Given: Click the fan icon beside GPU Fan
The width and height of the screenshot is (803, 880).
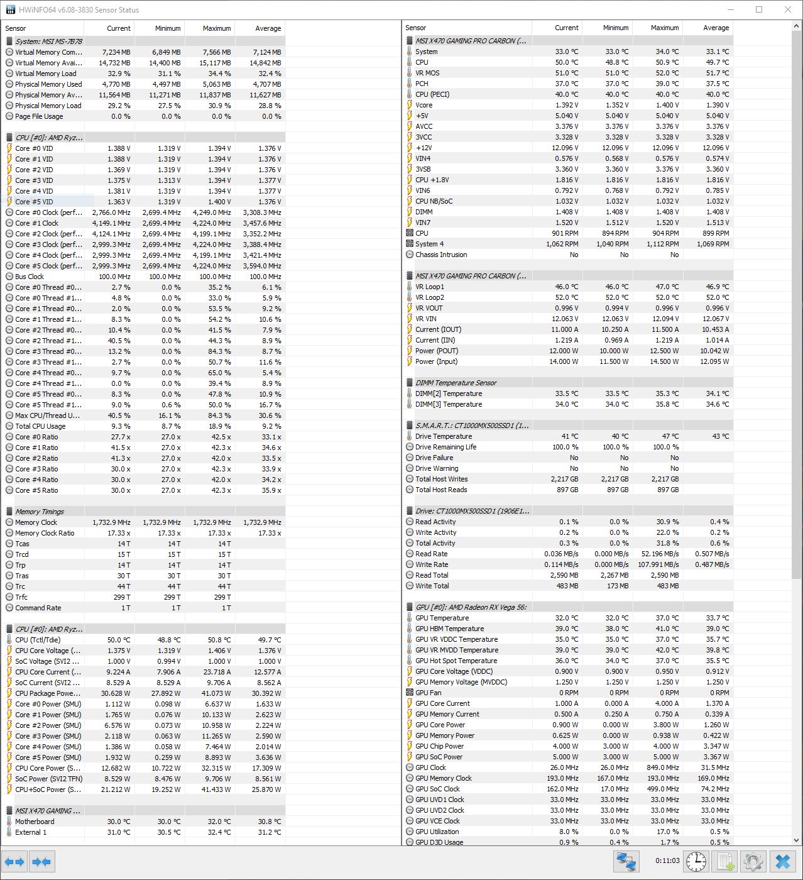Looking at the screenshot, I should (410, 693).
